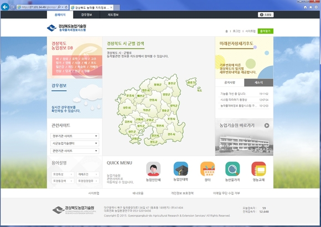The height and width of the screenshot is (227, 321).
Task: Open the 농산물가격 magnifier icon
Action: coord(232,169)
